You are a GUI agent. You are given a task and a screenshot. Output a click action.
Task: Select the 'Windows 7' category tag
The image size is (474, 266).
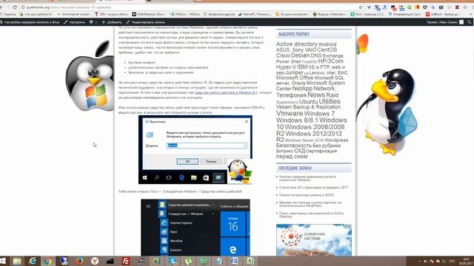point(319,114)
